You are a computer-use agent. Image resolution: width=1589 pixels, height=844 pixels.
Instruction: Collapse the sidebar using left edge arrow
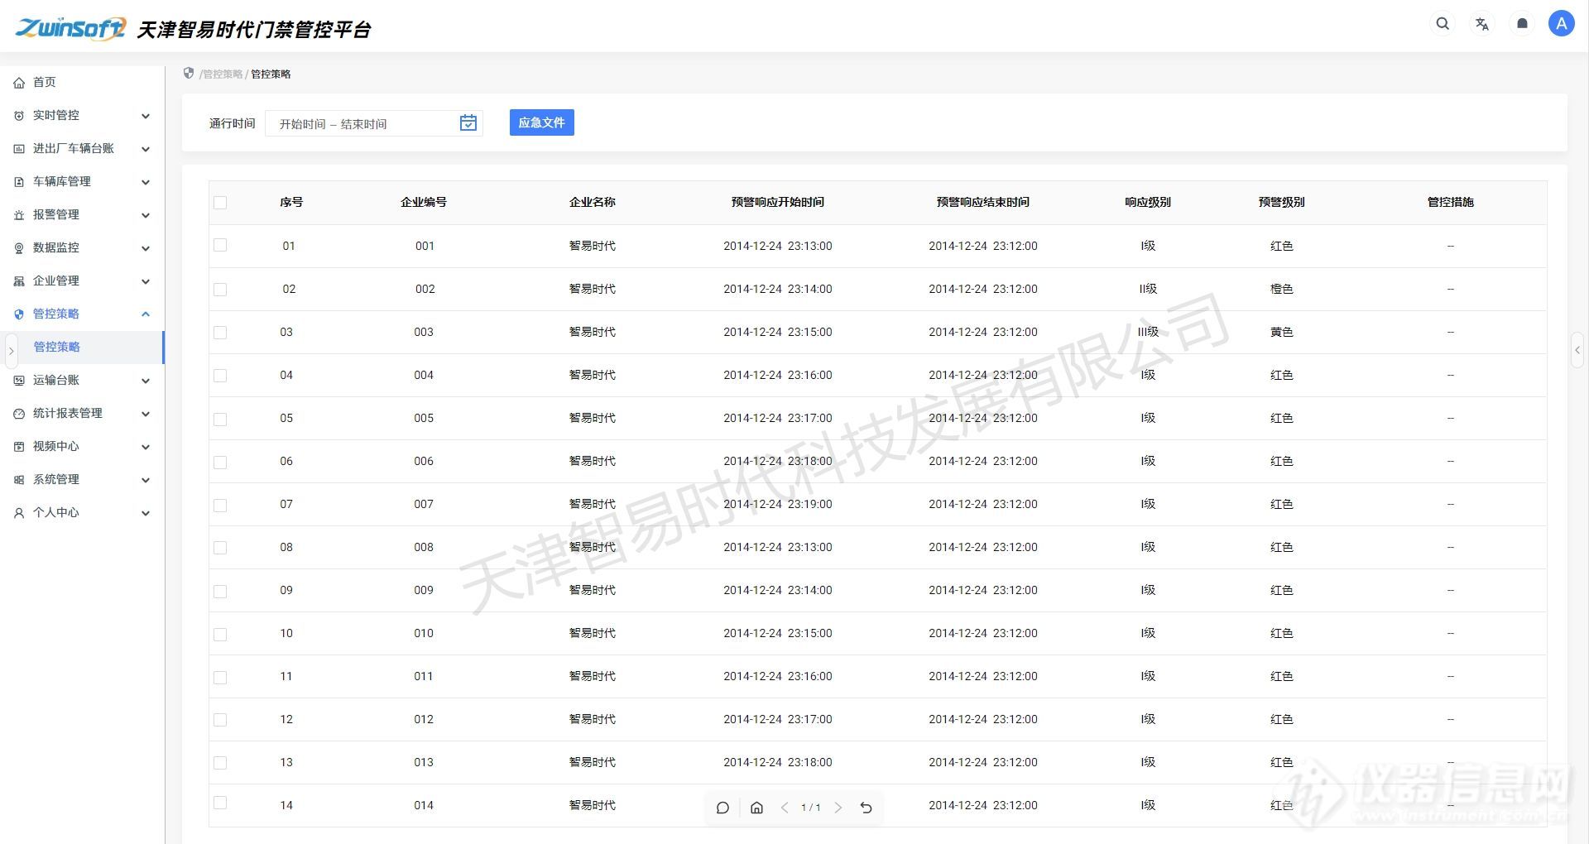[x=11, y=351]
